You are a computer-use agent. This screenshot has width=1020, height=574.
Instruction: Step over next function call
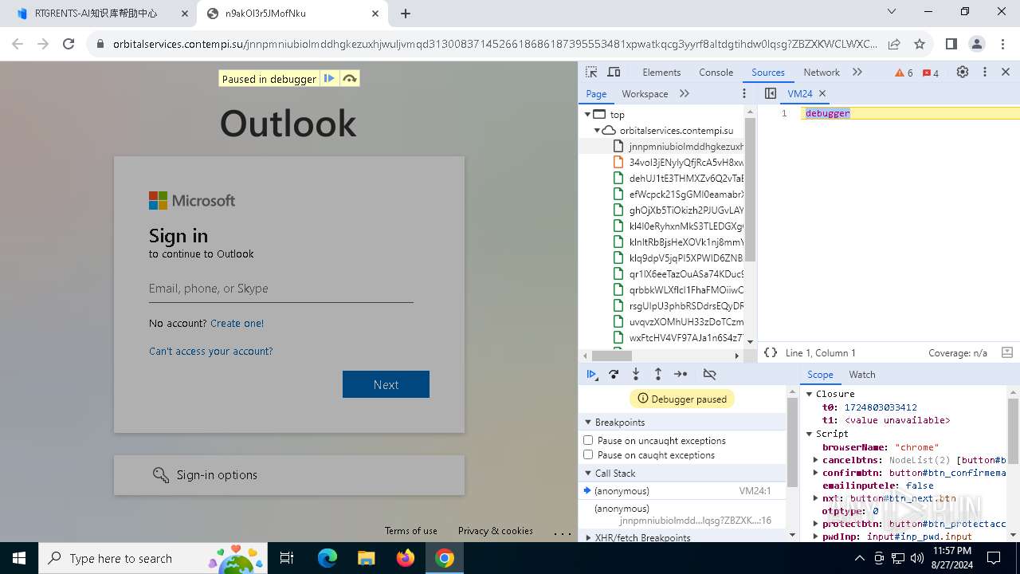pyautogui.click(x=614, y=374)
